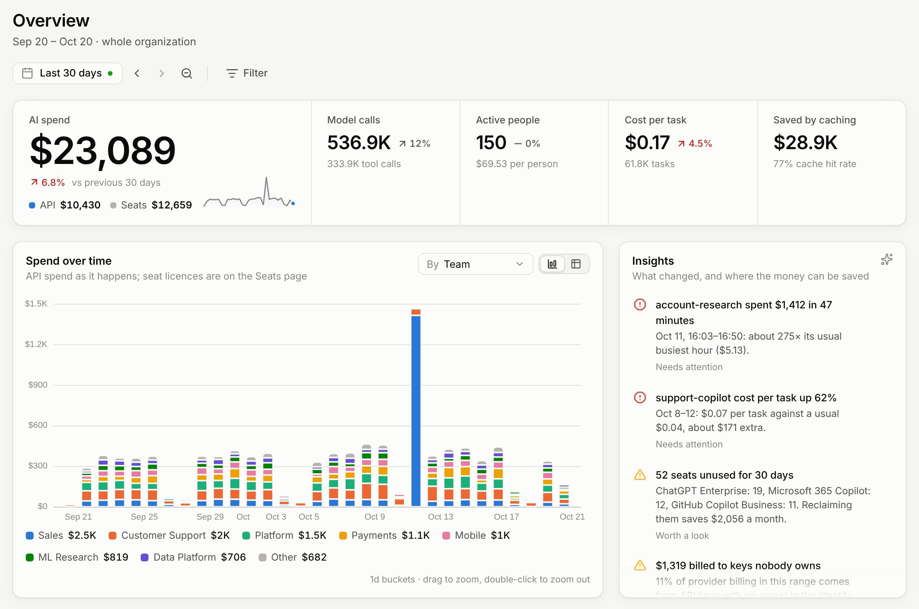The image size is (919, 609).
Task: Click the $69.53 per person text
Action: (x=517, y=164)
